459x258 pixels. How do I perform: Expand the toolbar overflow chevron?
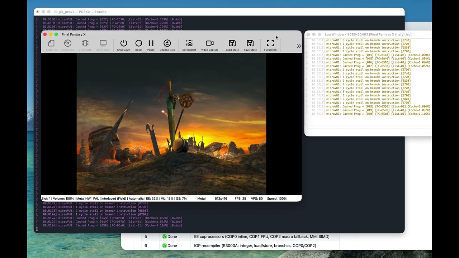tap(299, 46)
